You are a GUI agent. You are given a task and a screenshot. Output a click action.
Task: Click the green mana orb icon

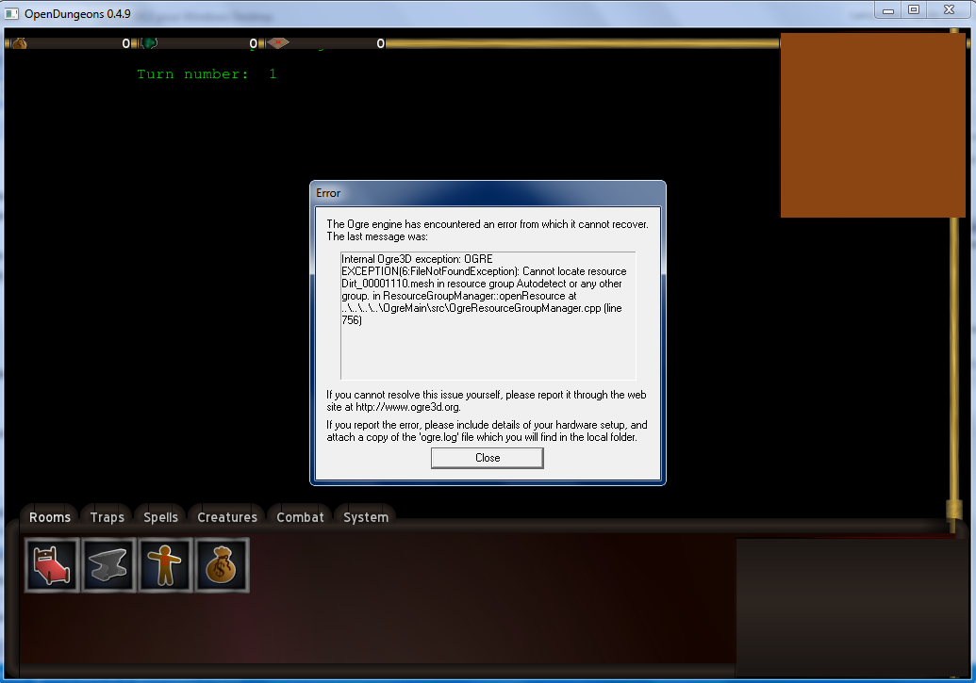coord(149,43)
